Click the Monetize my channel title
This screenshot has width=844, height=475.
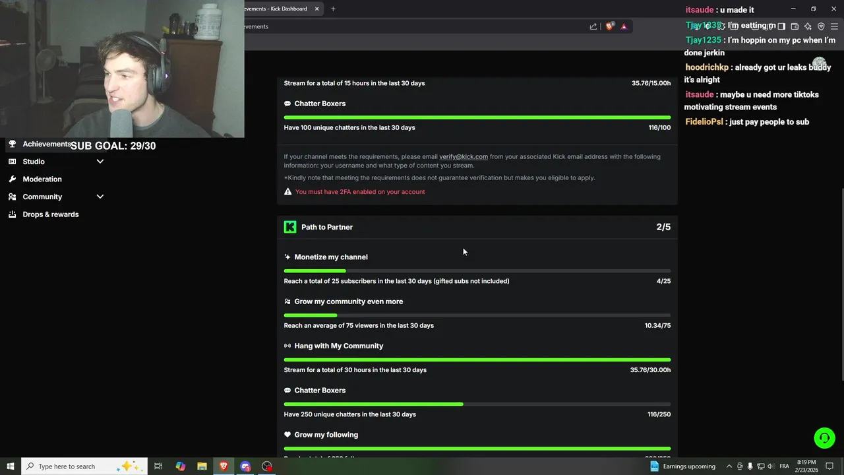331,257
